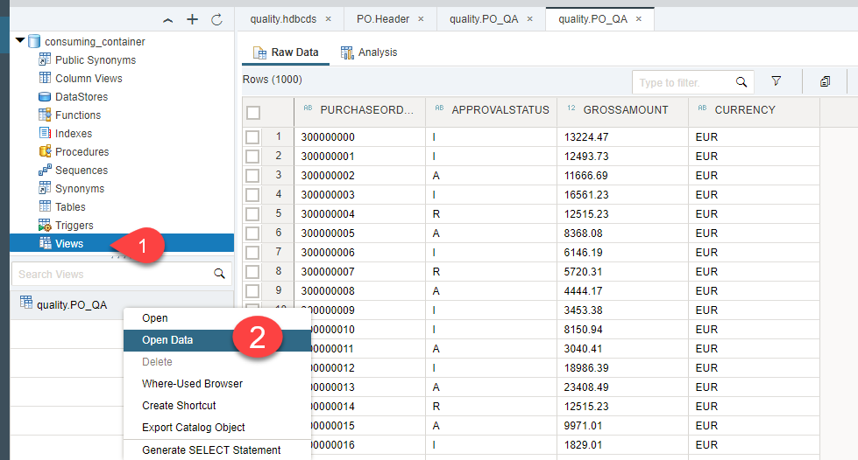This screenshot has width=858, height=460.
Task: Close the quality.hdbcds tab
Action: coord(329,19)
